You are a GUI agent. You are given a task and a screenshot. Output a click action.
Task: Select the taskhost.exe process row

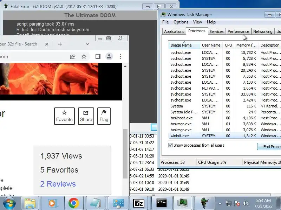pos(225,118)
